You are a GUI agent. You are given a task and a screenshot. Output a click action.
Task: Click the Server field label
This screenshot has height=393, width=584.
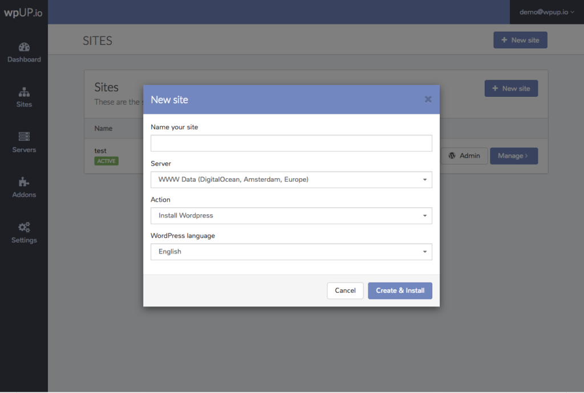click(x=161, y=163)
